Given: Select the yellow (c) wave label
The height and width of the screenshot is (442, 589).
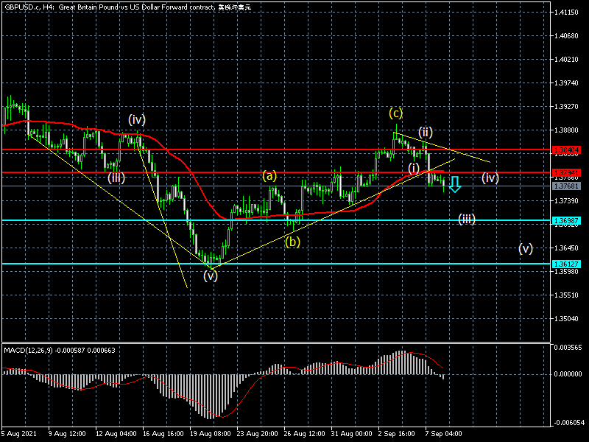Looking at the screenshot, I should tap(396, 113).
